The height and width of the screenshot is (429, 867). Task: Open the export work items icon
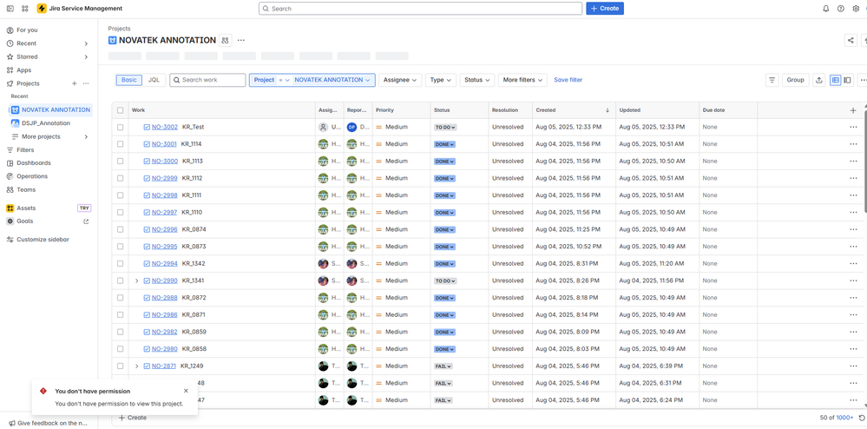tap(819, 80)
